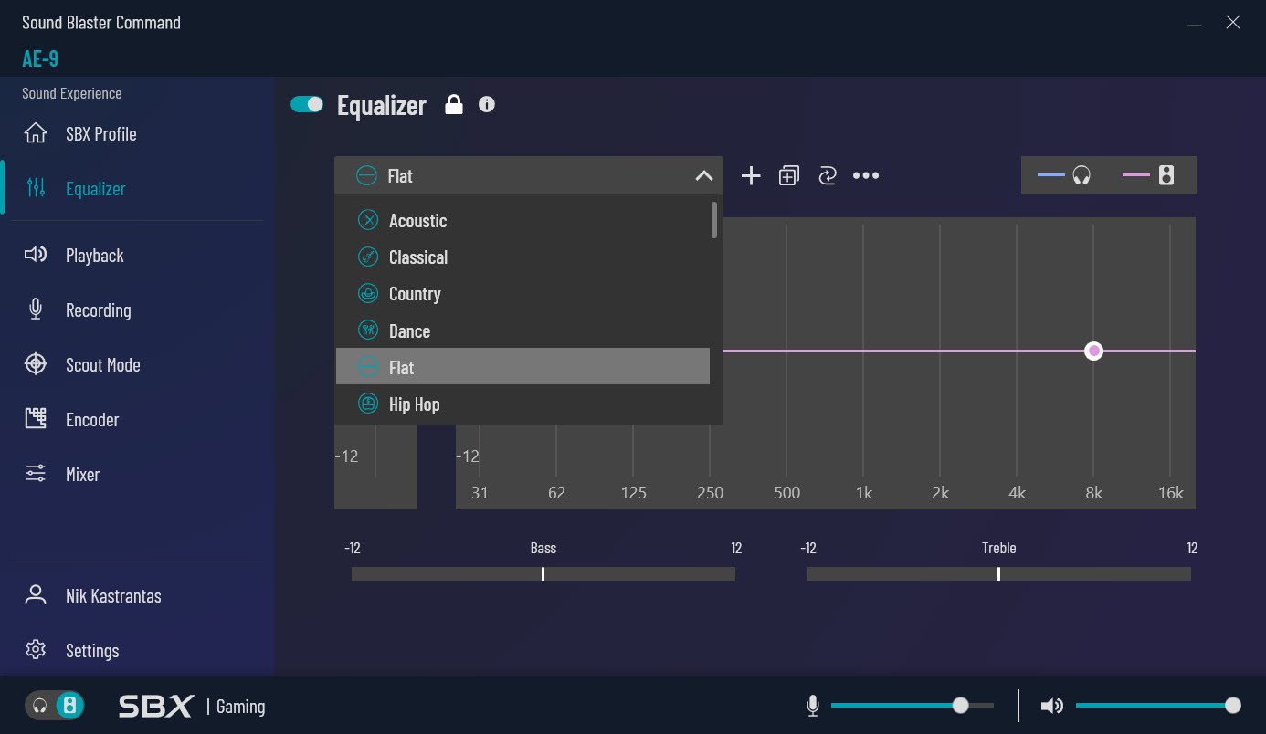Click the Playback speaker icon
Image resolution: width=1266 pixels, height=734 pixels.
[x=36, y=255]
